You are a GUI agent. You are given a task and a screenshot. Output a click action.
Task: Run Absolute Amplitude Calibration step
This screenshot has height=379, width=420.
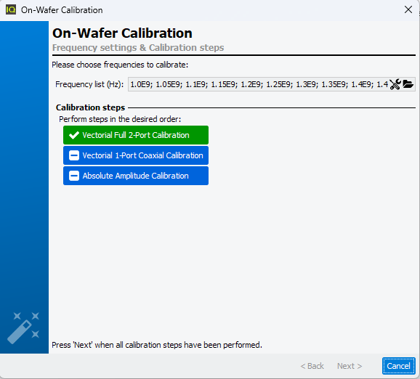tap(136, 176)
